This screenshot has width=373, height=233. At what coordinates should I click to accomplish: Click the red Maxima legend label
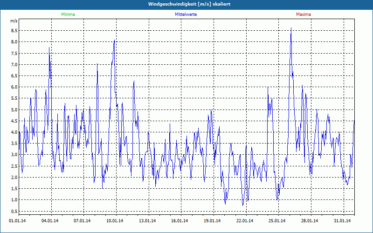click(x=304, y=14)
